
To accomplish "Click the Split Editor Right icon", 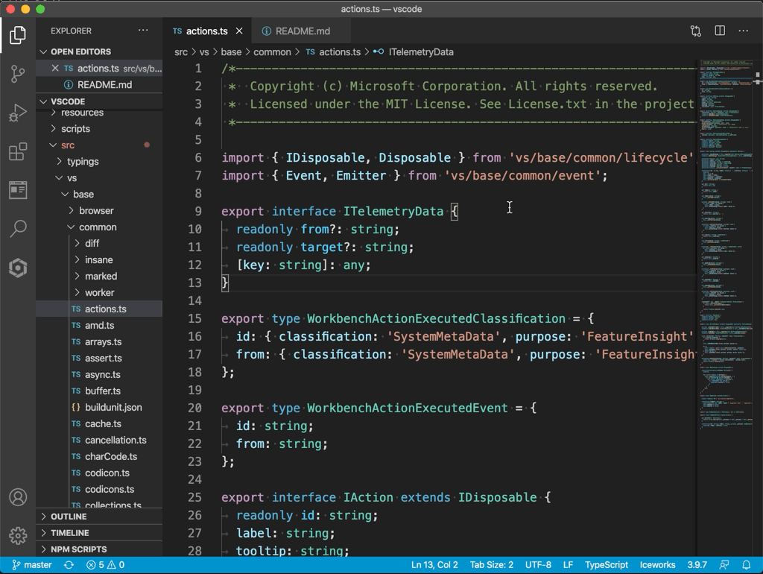I will 720,31.
